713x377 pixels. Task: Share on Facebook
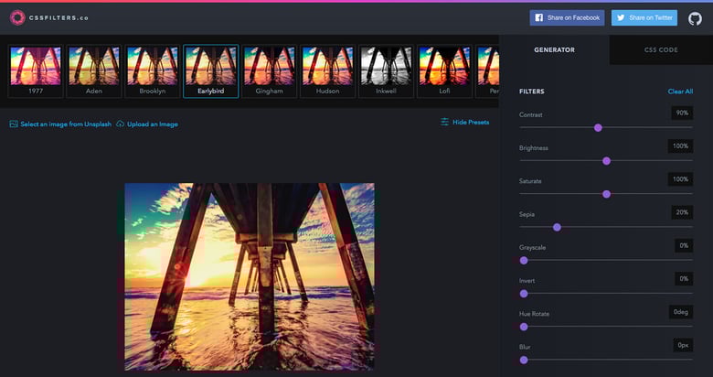pyautogui.click(x=567, y=17)
